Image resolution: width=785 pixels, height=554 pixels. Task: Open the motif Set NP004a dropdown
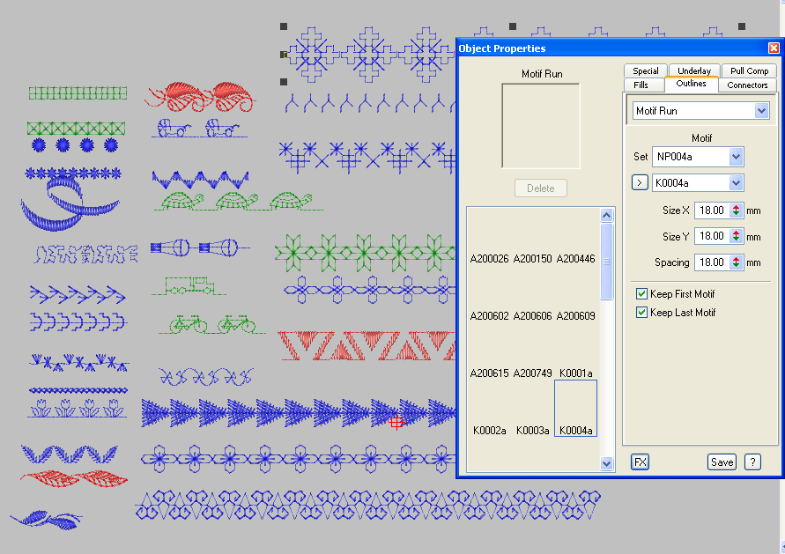pos(737,157)
